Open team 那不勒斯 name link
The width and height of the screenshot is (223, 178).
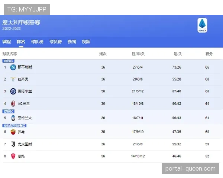pyautogui.click(x=25, y=67)
